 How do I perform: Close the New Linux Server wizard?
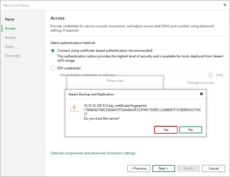[225, 5]
